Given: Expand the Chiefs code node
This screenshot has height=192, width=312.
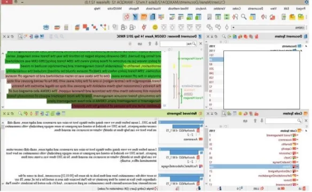Looking at the screenshot, I should pyautogui.click(x=298, y=158).
